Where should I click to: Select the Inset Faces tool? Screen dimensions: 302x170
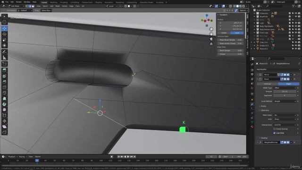[4, 76]
